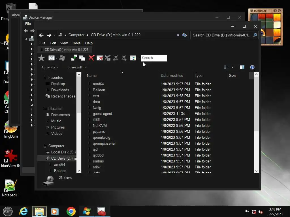Select Local Disk (C:) in navigation pane

(x=63, y=152)
